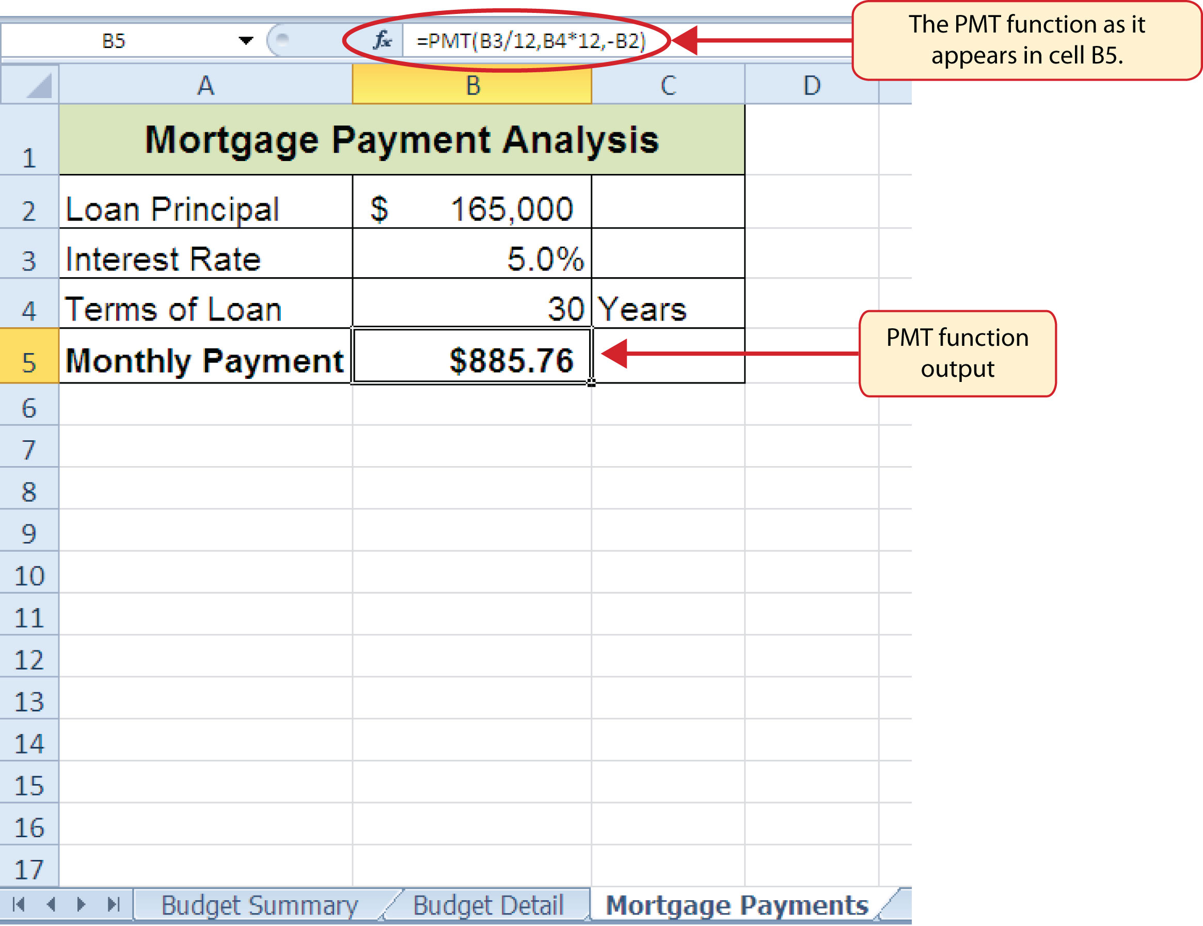1203x926 pixels.
Task: Select row 11 header
Action: 29,614
